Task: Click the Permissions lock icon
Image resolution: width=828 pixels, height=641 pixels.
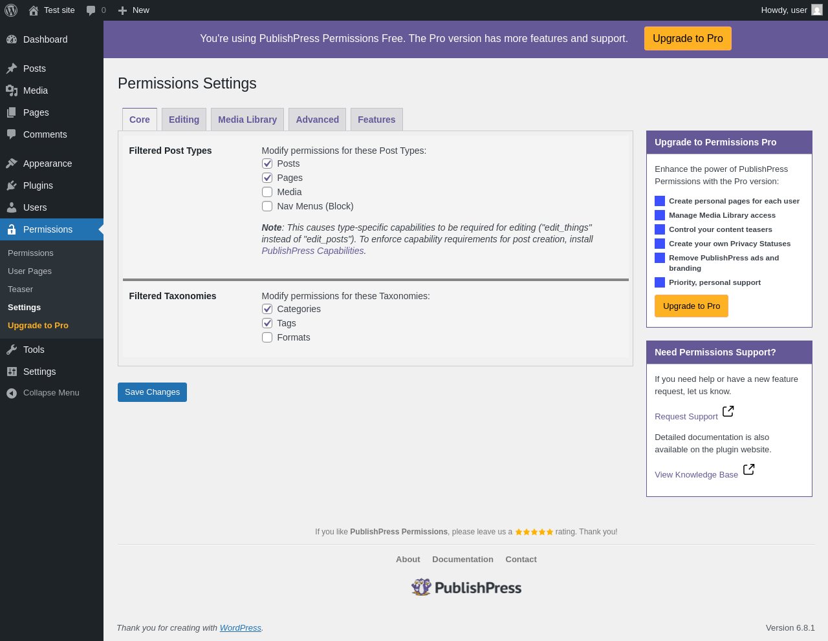Action: coord(12,229)
